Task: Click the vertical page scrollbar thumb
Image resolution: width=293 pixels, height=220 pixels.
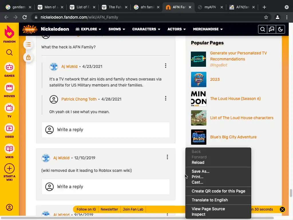Action: 291,193
